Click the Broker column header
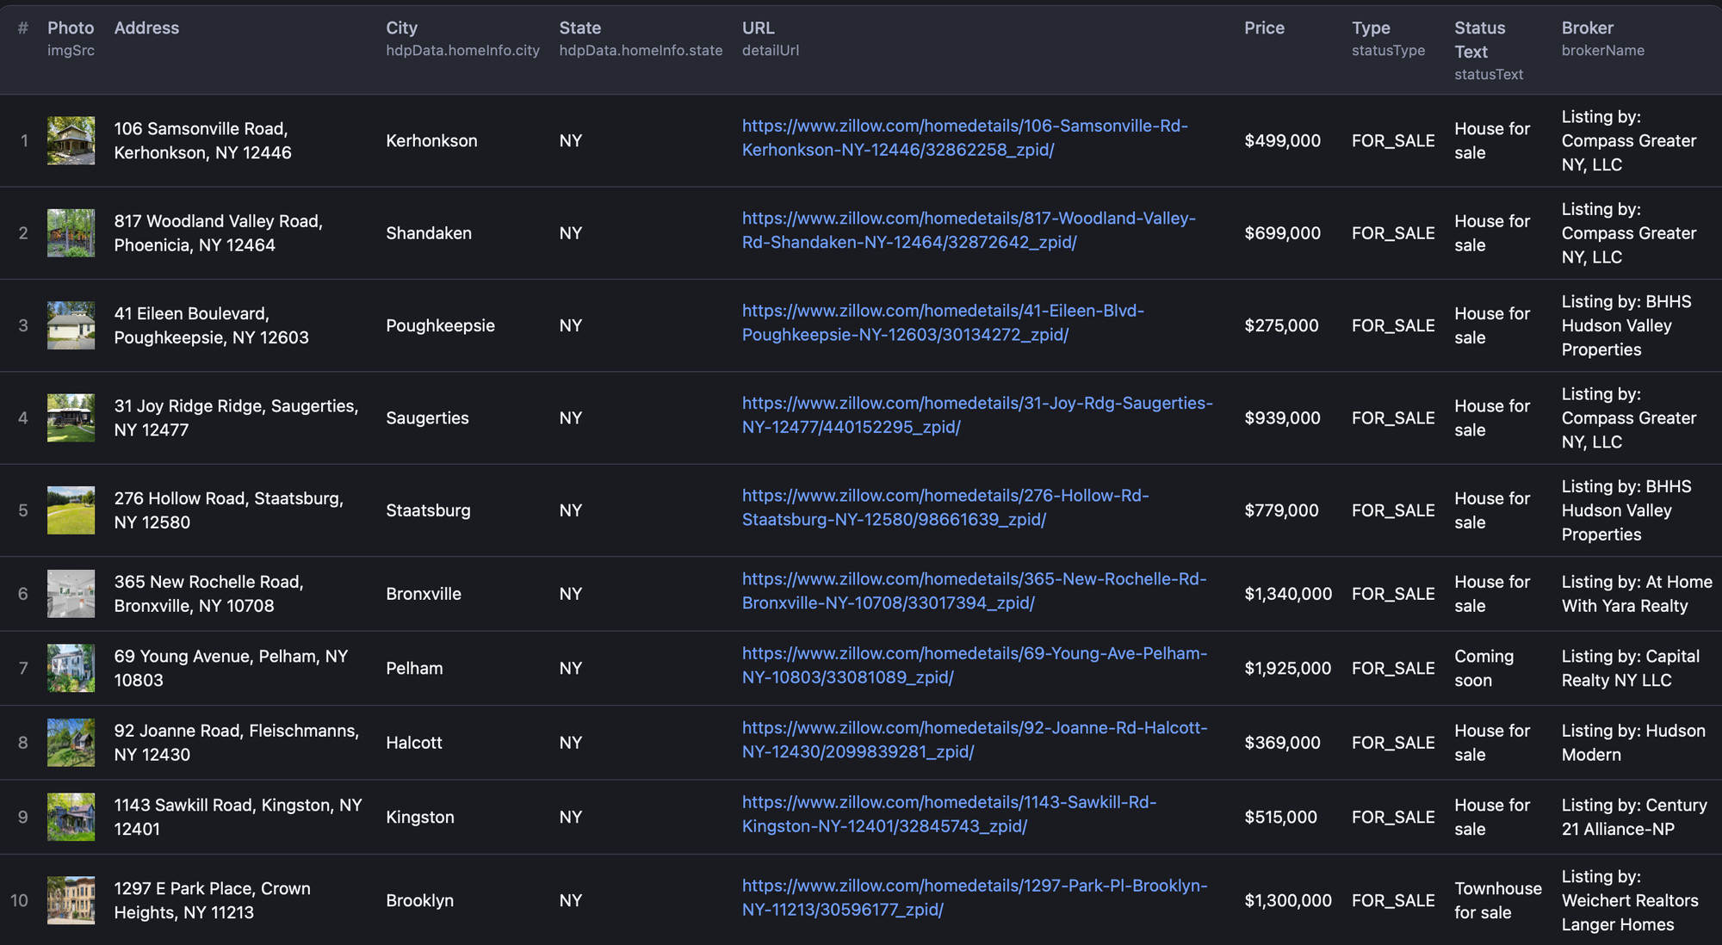This screenshot has width=1722, height=945. point(1587,28)
